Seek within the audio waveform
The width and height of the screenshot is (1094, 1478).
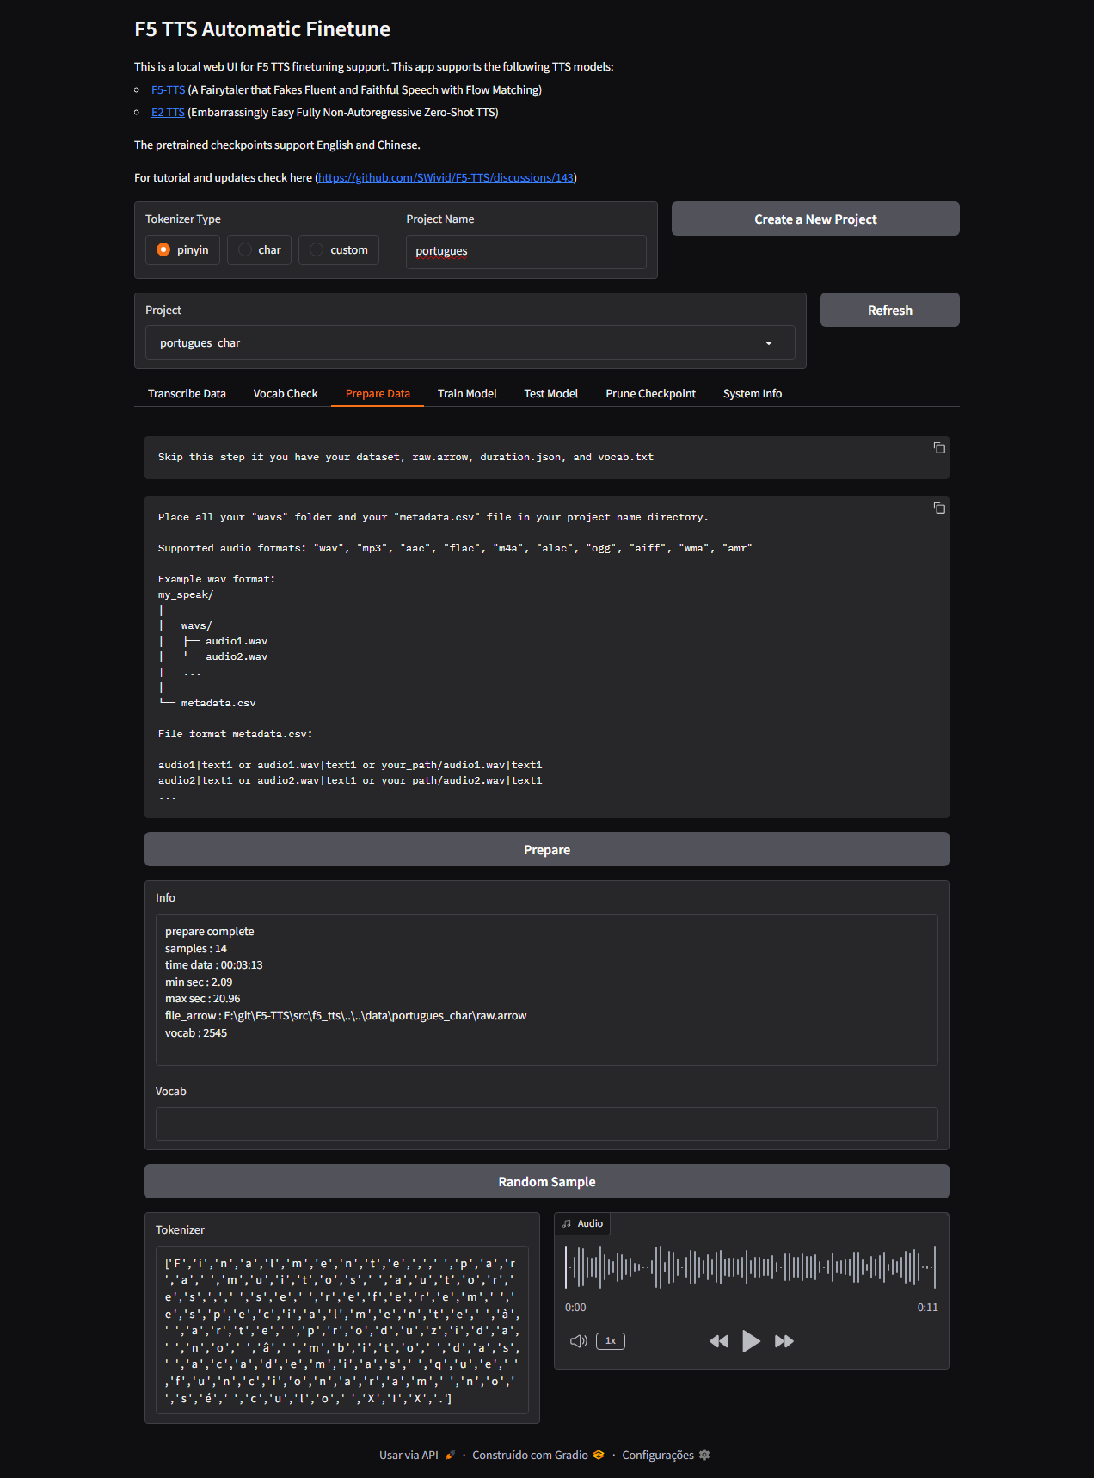click(x=750, y=1266)
